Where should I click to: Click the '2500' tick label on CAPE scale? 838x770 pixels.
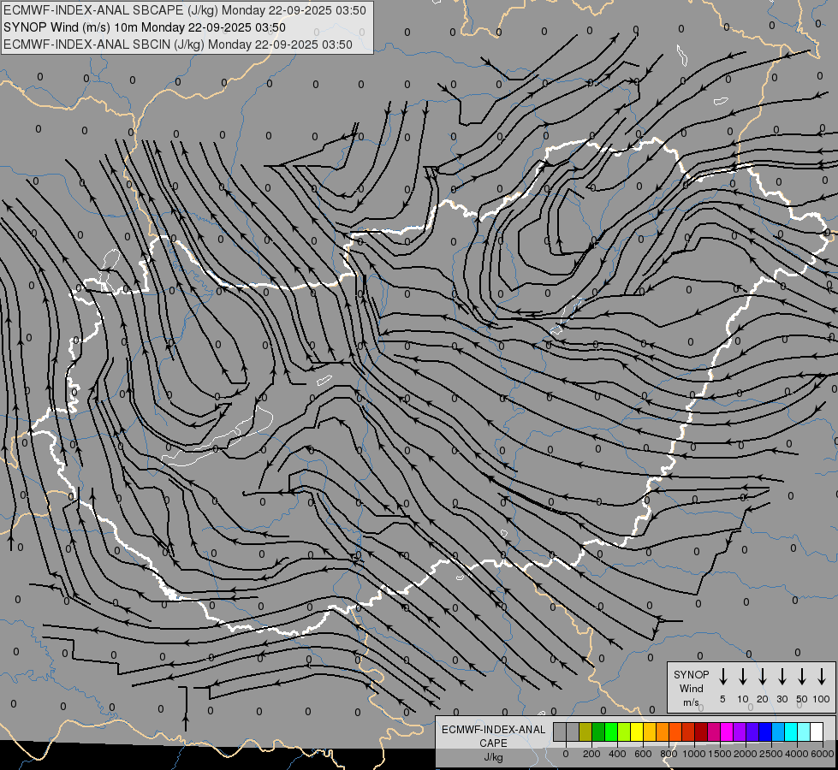(x=771, y=754)
